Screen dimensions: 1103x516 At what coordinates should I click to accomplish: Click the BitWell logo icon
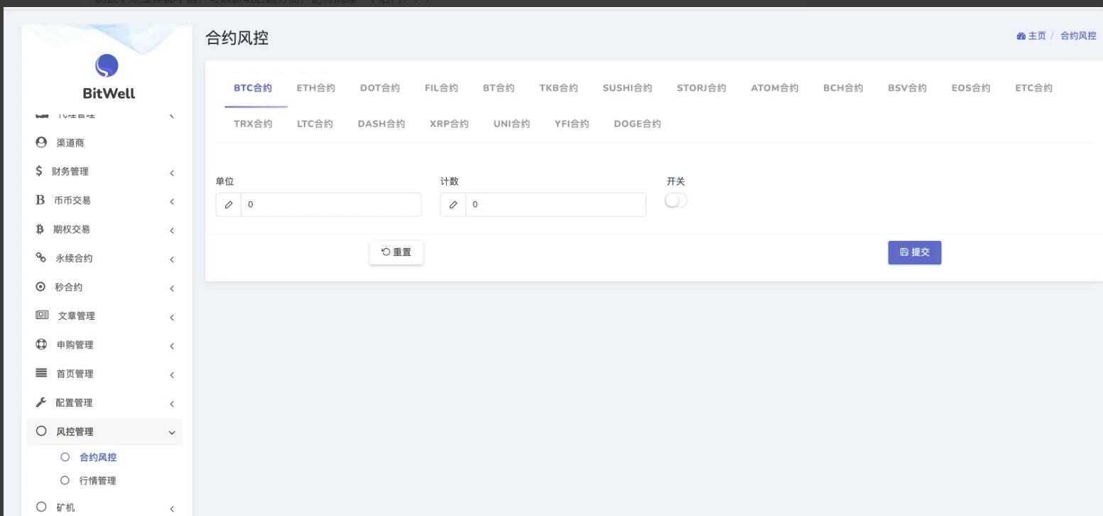click(x=107, y=67)
